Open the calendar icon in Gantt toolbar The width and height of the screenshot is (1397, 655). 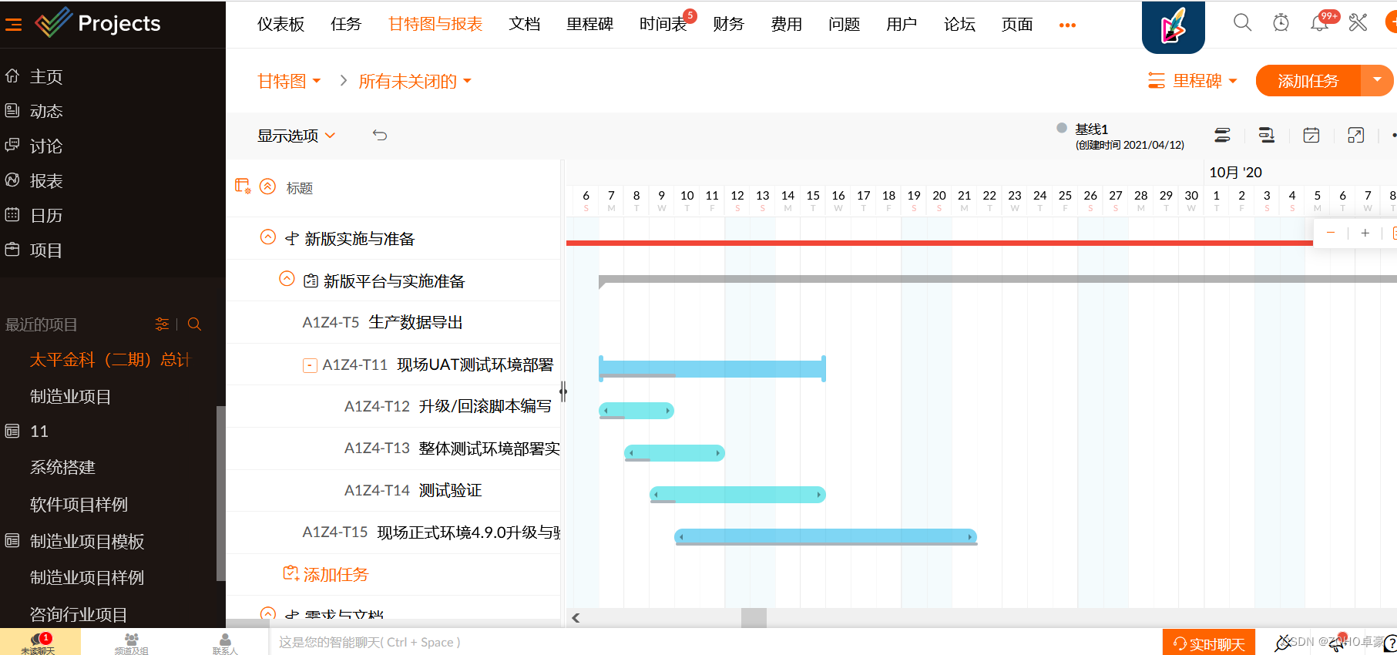click(1311, 136)
